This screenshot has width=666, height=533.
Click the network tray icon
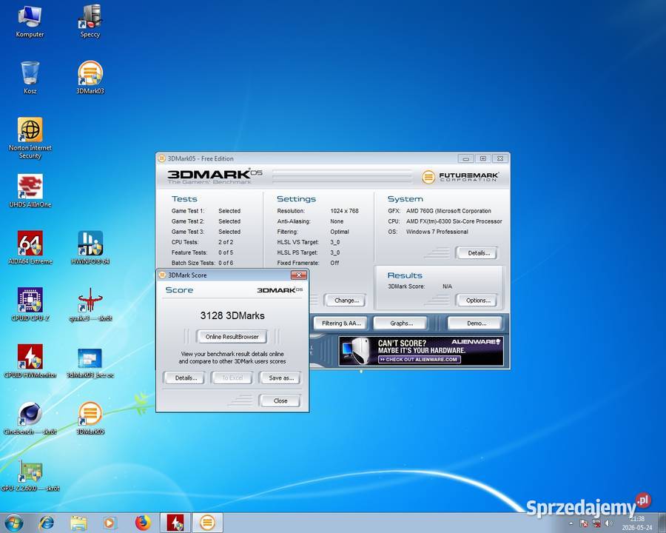click(596, 523)
